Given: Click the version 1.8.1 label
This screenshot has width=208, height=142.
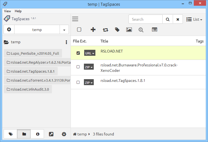Looking at the screenshot, I should pyautogui.click(x=33, y=18).
